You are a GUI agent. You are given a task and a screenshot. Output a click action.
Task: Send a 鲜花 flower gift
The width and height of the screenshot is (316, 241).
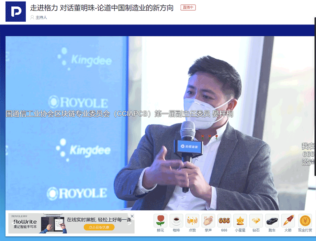tap(160, 221)
